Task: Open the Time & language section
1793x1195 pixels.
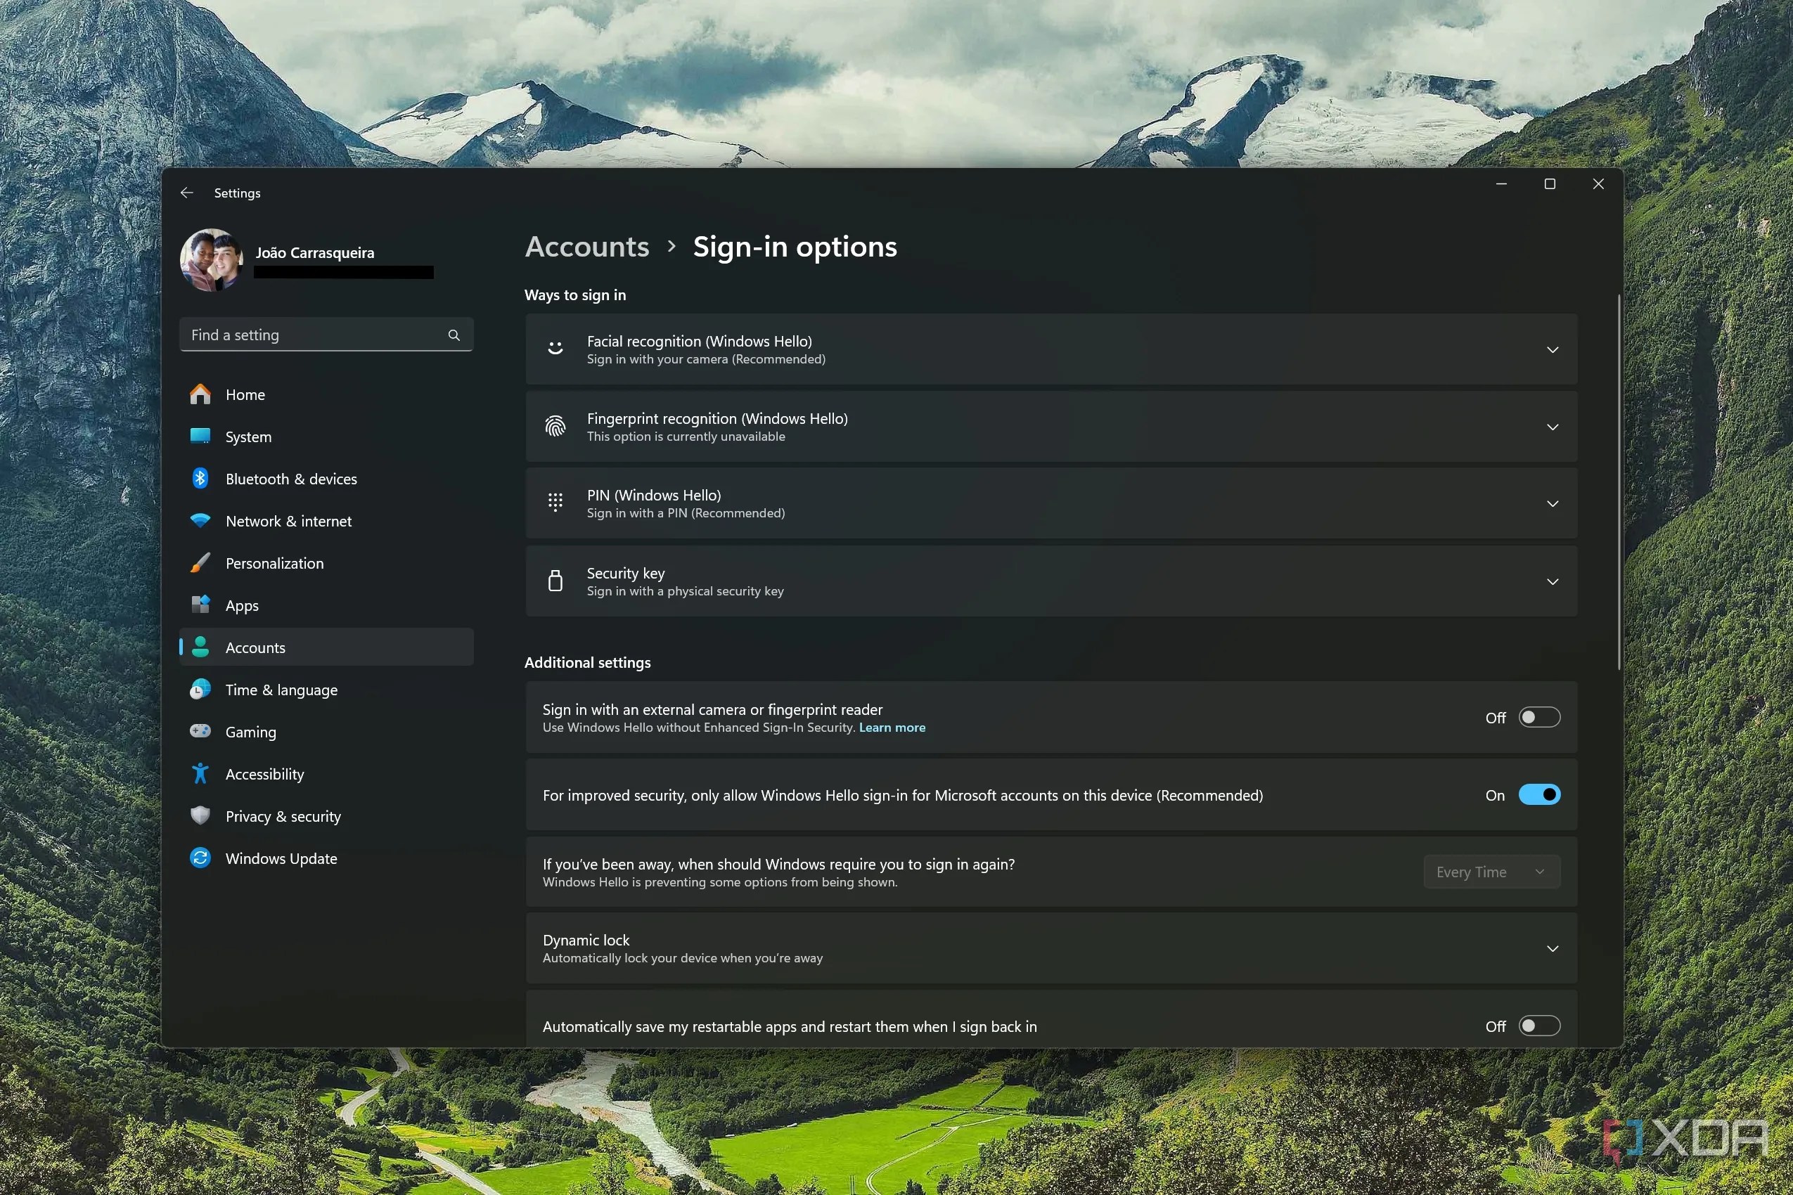Action: pyautogui.click(x=281, y=690)
